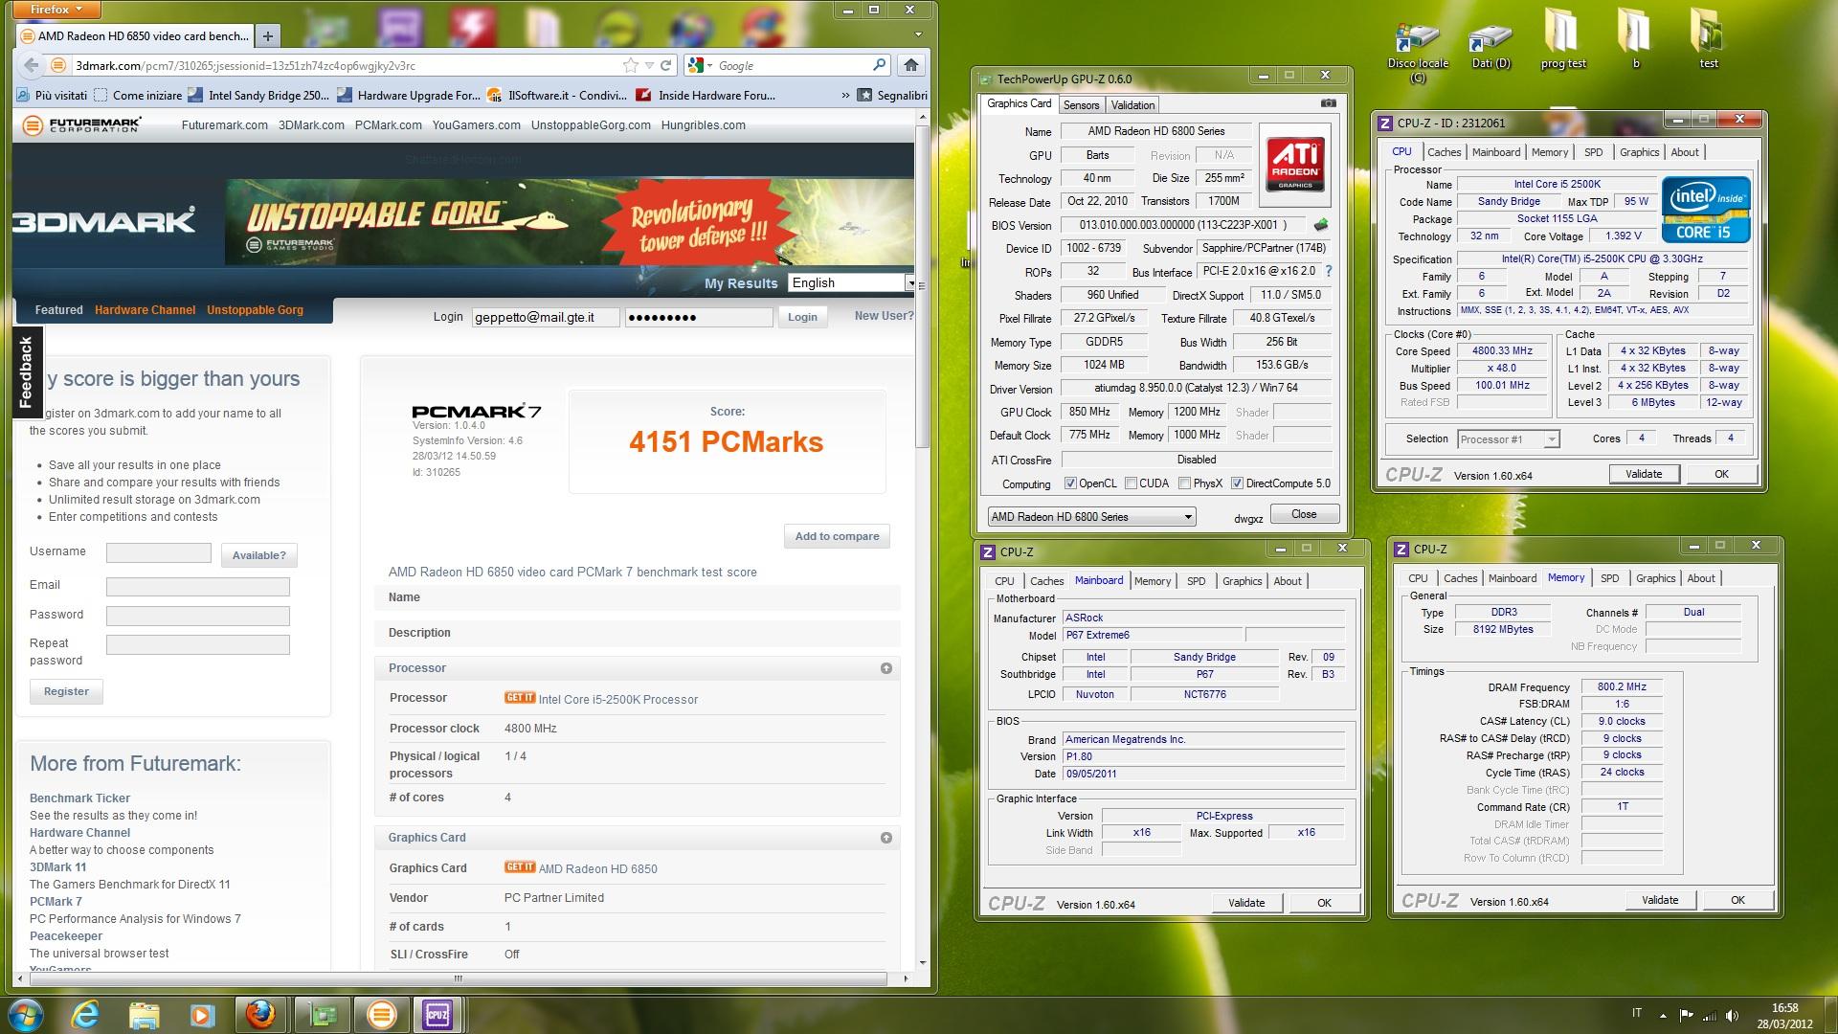Open Windows Media Player from taskbar
The image size is (1838, 1034).
coord(201,1014)
